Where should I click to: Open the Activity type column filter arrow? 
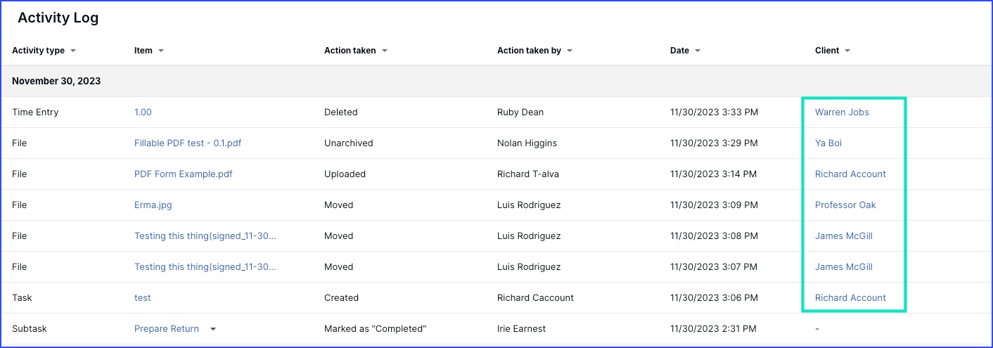[x=73, y=51]
